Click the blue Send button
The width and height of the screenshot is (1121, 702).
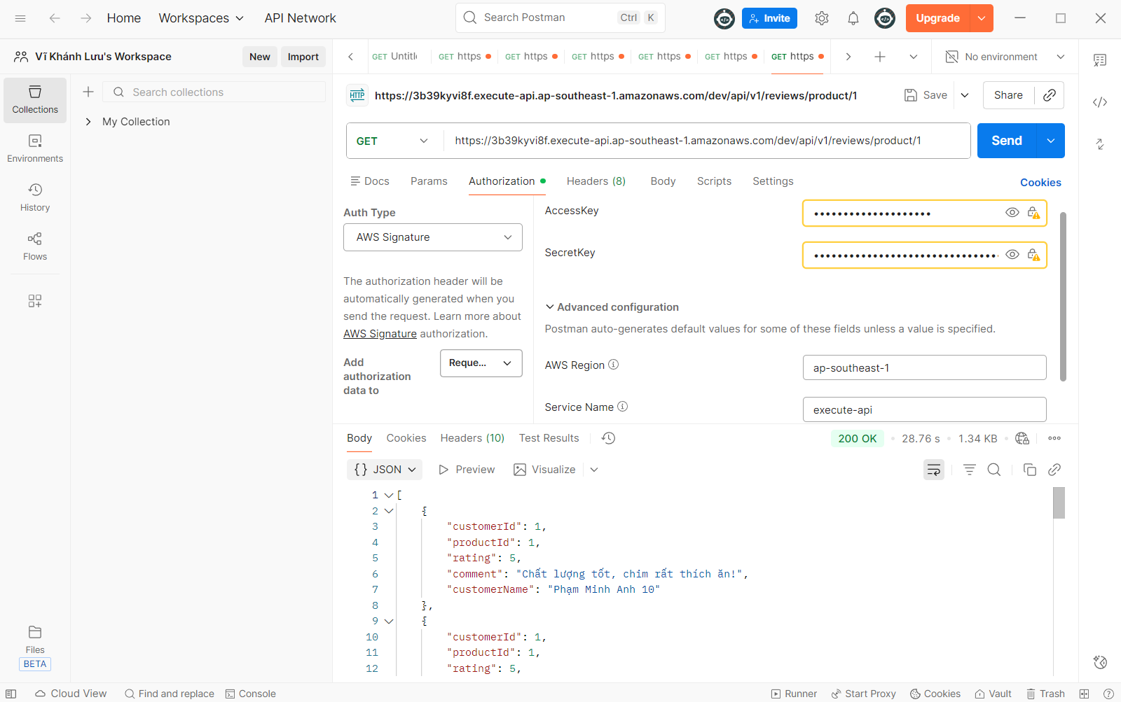click(x=1006, y=141)
